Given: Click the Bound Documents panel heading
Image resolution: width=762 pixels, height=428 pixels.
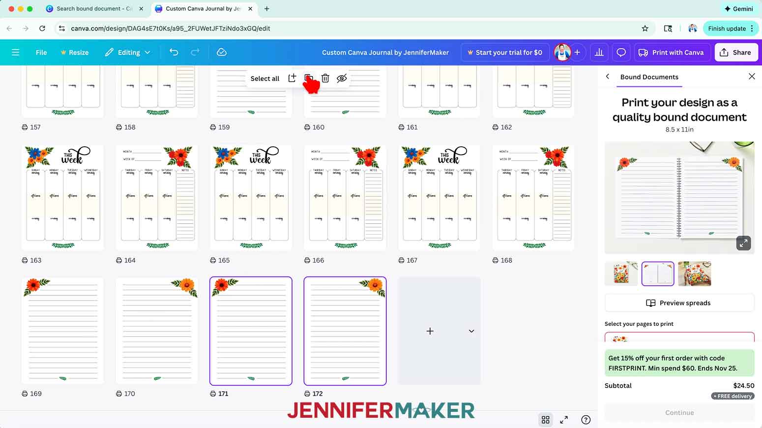Looking at the screenshot, I should pyautogui.click(x=649, y=77).
